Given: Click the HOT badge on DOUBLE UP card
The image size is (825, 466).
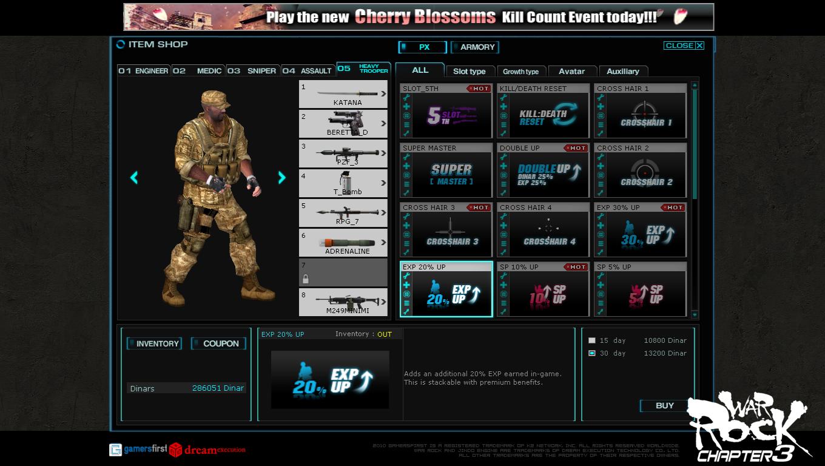Looking at the screenshot, I should click(x=575, y=148).
